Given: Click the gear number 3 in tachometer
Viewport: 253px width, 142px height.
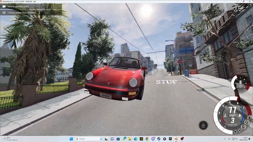Looking at the screenshot, I should (x=232, y=120).
